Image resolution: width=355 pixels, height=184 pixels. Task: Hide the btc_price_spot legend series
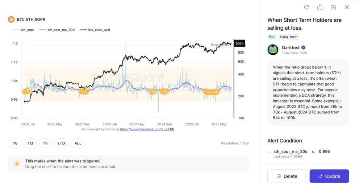pyautogui.click(x=95, y=30)
